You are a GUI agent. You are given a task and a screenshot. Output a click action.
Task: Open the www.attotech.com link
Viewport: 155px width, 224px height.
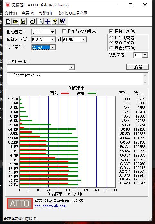click(x=50, y=206)
